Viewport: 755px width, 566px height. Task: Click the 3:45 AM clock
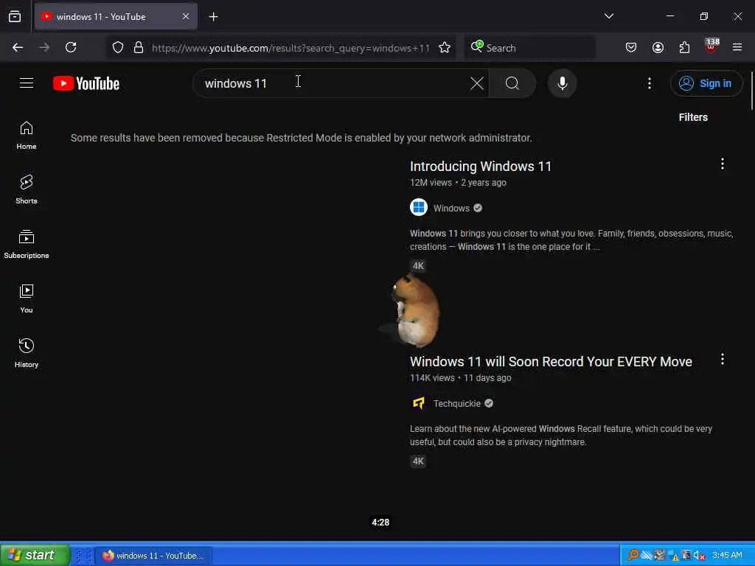tap(726, 556)
